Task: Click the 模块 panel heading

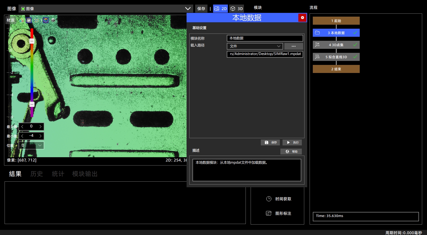Action: [x=258, y=8]
